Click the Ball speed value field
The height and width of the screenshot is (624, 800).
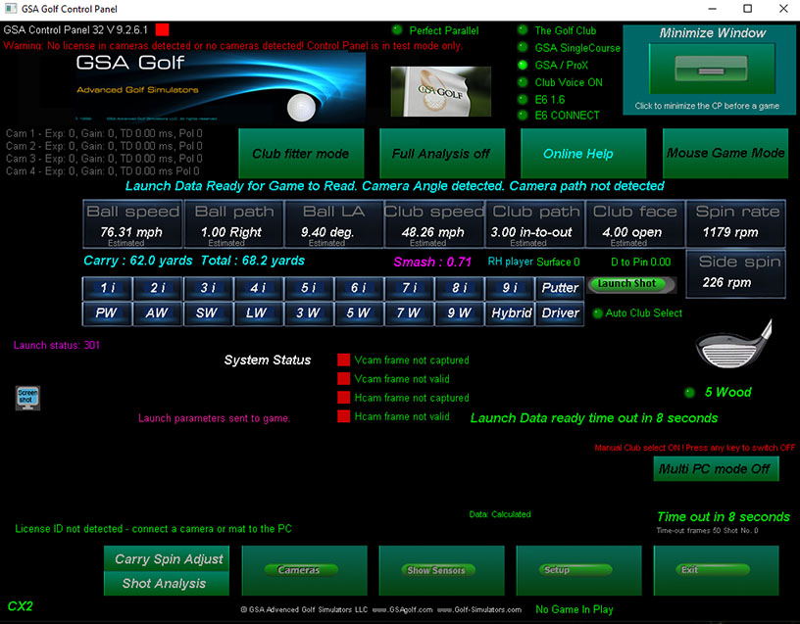pyautogui.click(x=132, y=223)
